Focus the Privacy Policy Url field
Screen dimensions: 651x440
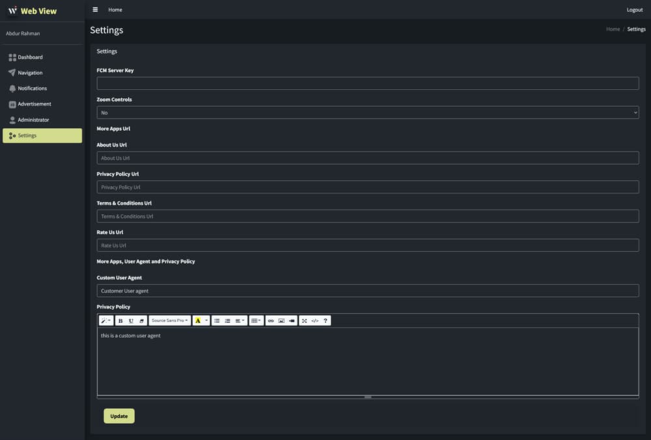coord(368,187)
